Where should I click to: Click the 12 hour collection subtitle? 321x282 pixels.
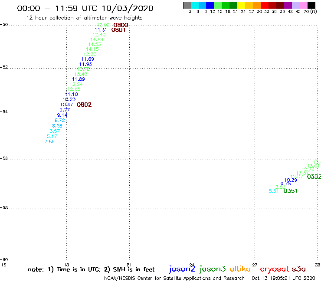tap(84, 18)
